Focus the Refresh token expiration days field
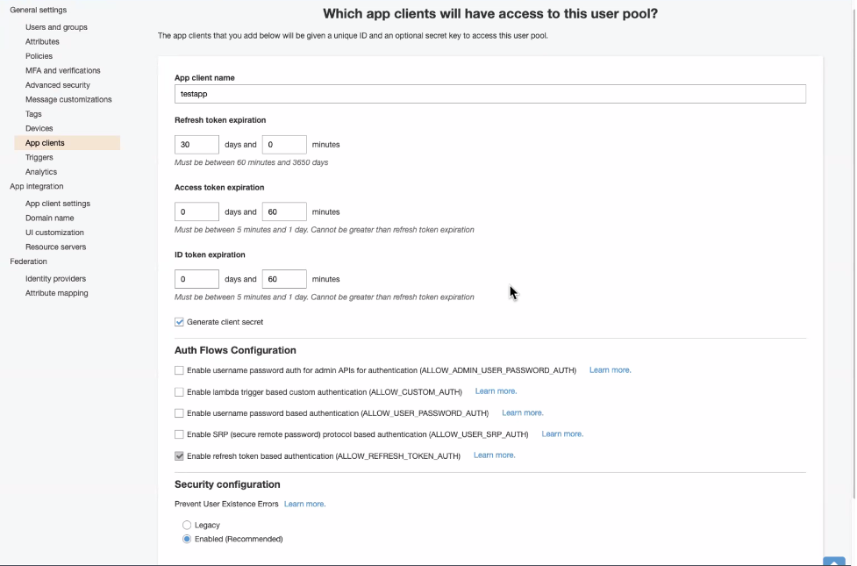Screen dimensions: 857x566 196,145
